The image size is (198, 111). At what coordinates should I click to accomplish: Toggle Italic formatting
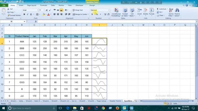tap(28, 14)
